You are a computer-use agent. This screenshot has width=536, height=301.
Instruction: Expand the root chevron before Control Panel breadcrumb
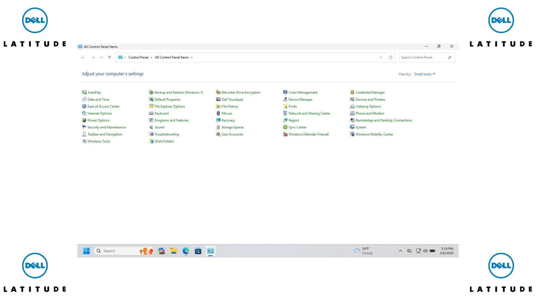(x=125, y=58)
